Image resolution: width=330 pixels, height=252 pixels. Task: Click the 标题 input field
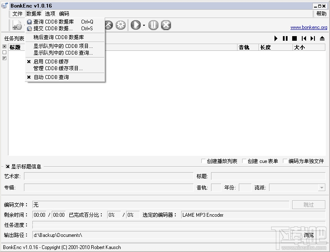(x=268, y=176)
